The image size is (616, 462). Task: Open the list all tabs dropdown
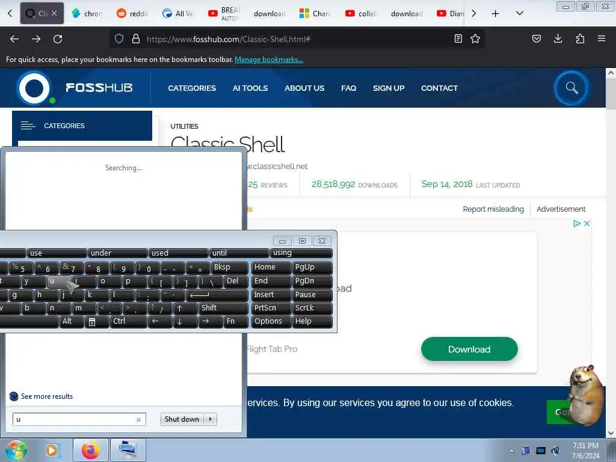click(519, 13)
